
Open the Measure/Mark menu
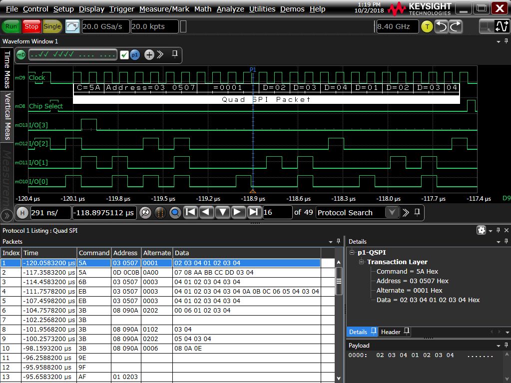(x=164, y=9)
